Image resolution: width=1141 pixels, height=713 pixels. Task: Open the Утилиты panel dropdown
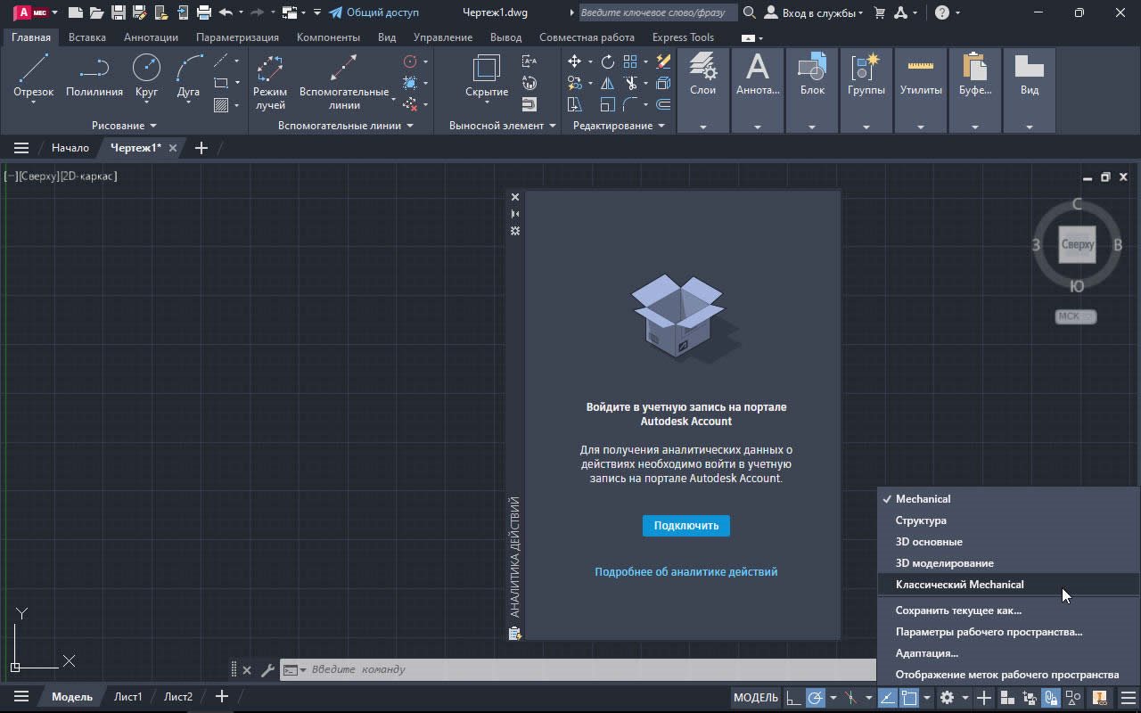point(921,127)
